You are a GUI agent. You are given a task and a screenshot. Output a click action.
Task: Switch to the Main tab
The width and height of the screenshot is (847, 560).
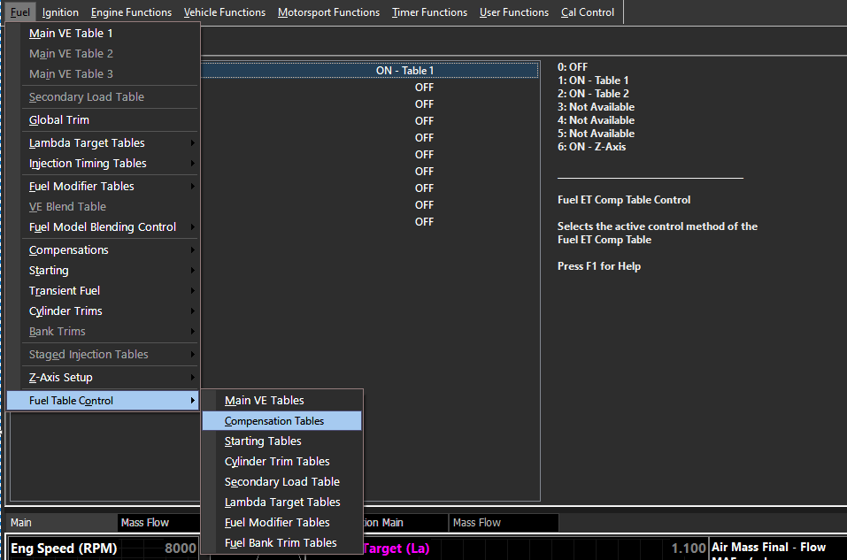(21, 523)
